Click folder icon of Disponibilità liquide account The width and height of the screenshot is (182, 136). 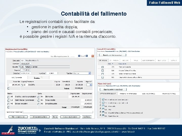coord(103,112)
